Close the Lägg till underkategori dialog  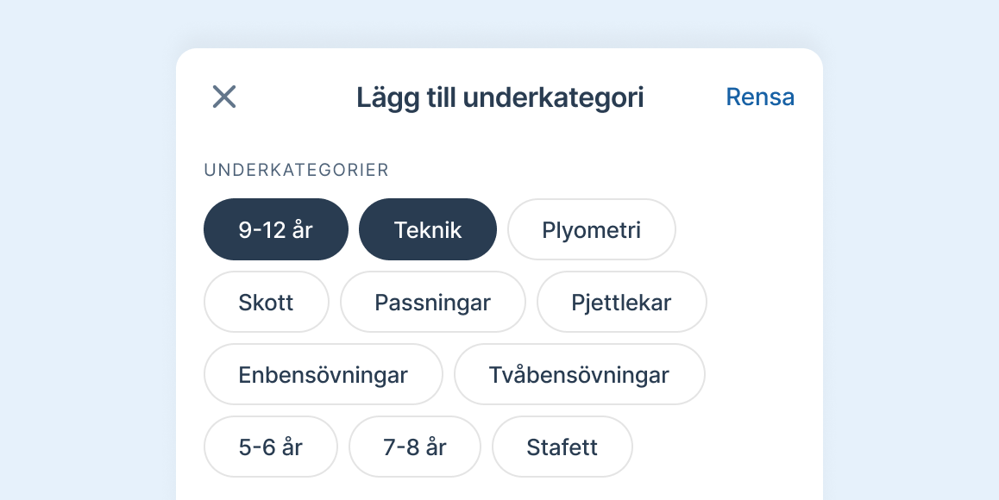tap(224, 97)
